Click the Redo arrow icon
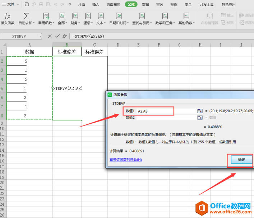Screen dimensions: 254x218 click(63, 4)
